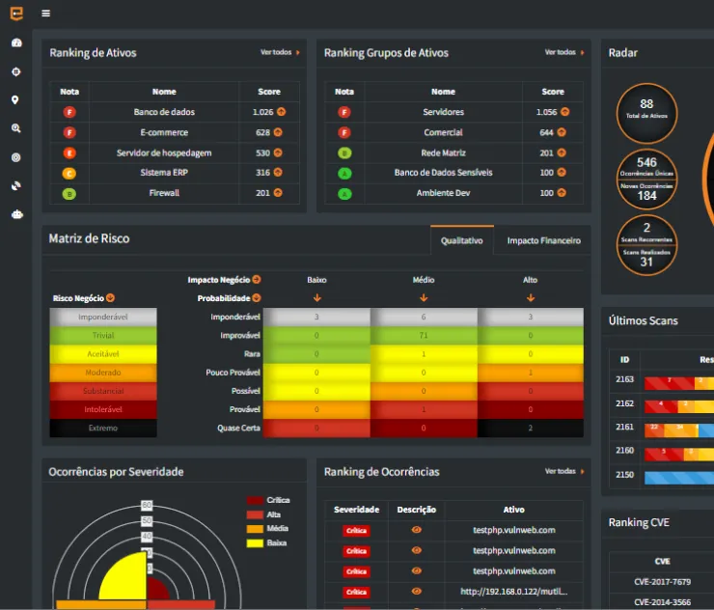
Task: Click eye icon in third testphp.vulnweb.com row
Action: coord(416,570)
